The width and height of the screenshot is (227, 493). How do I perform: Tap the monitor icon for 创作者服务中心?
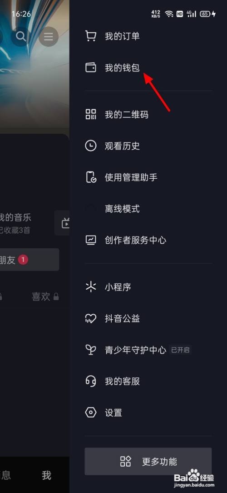click(x=91, y=240)
